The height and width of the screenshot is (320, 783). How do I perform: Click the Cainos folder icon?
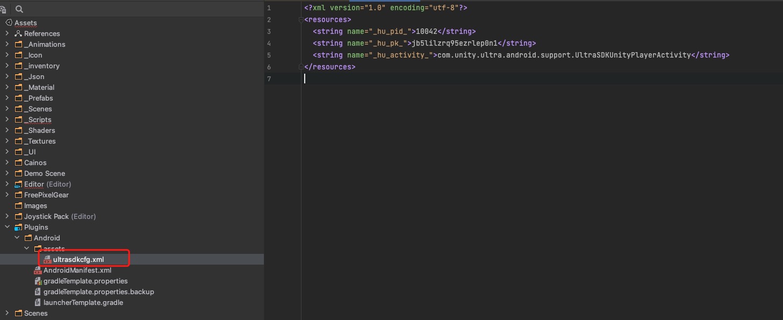(x=18, y=162)
